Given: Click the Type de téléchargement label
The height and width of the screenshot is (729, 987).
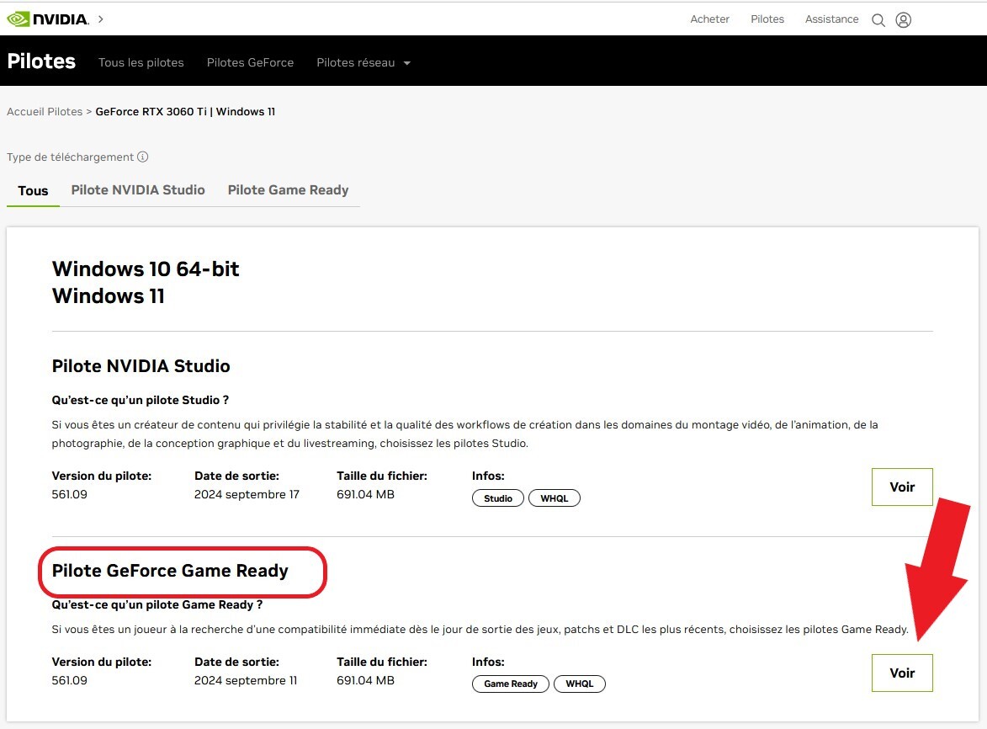Looking at the screenshot, I should coord(71,157).
